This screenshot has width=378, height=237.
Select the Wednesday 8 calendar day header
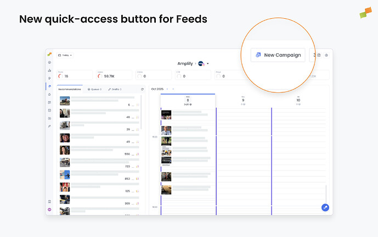point(188,101)
